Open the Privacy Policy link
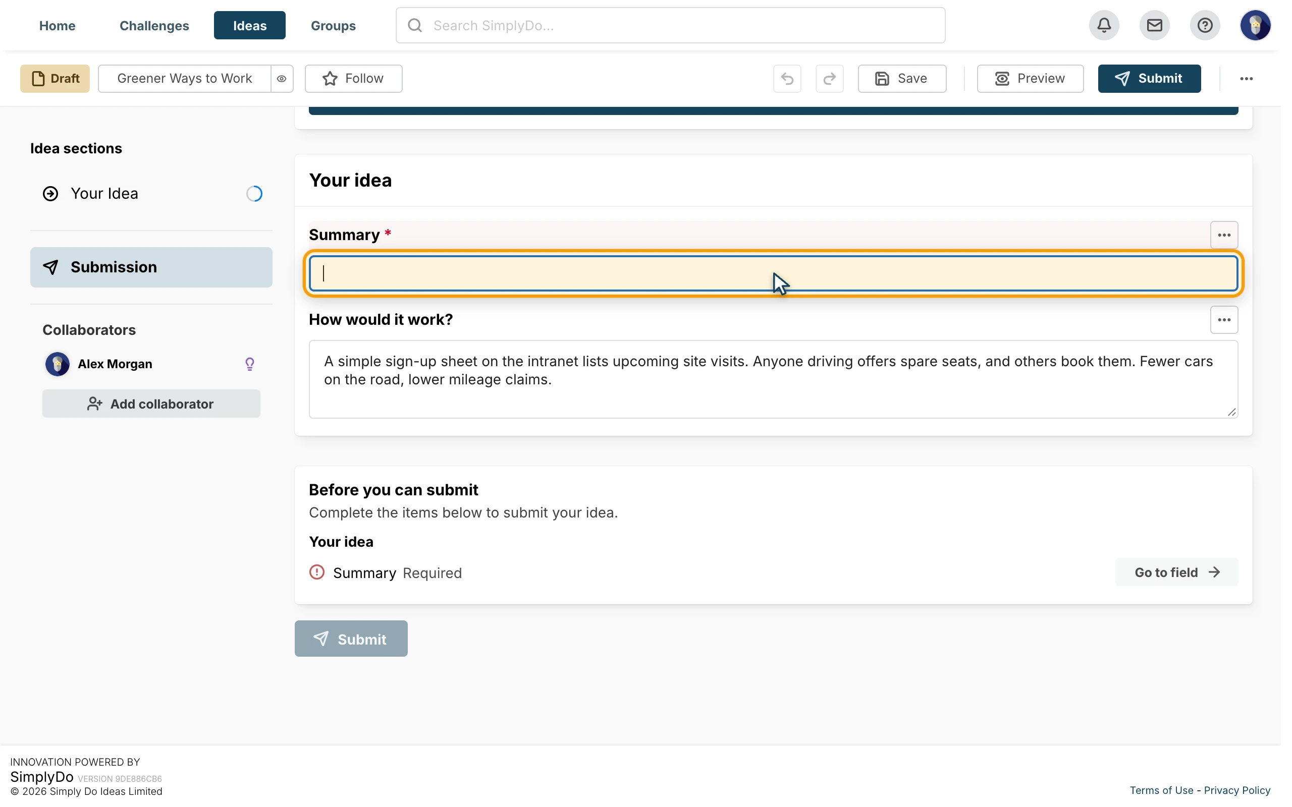The width and height of the screenshot is (1292, 807). pos(1237,790)
